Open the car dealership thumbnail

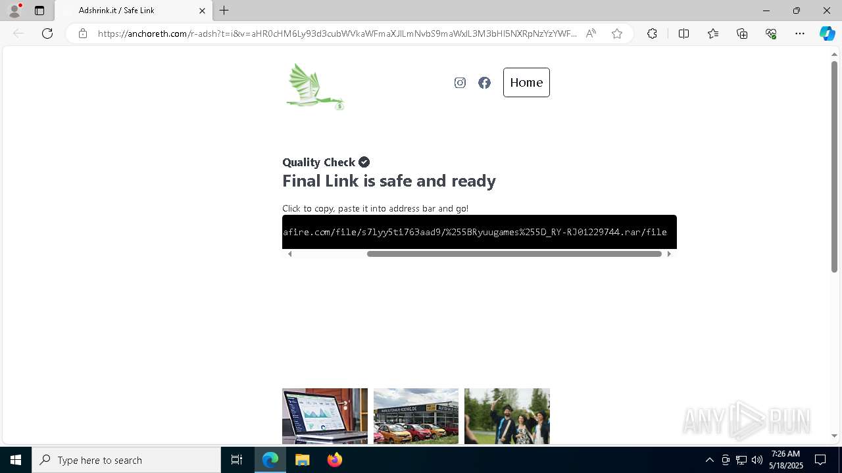(416, 416)
